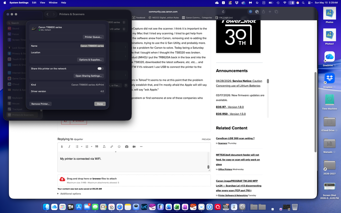Toggle bold formatting in the reply editor
The height and width of the screenshot is (213, 341).
(x=62, y=147)
